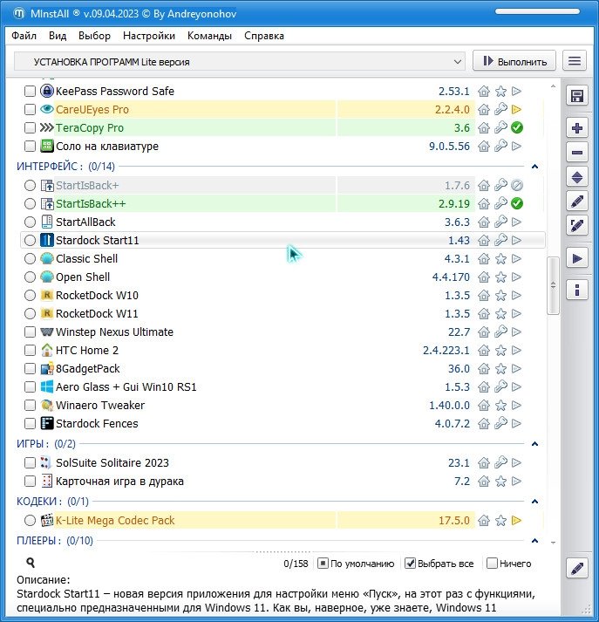Toggle the Ничего checkbox

click(x=492, y=564)
